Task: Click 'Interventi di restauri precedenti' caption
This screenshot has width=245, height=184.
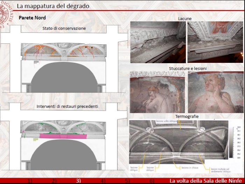Action: coord(67,106)
